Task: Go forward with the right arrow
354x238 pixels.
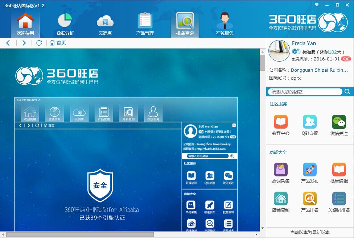Action: tap(24, 43)
